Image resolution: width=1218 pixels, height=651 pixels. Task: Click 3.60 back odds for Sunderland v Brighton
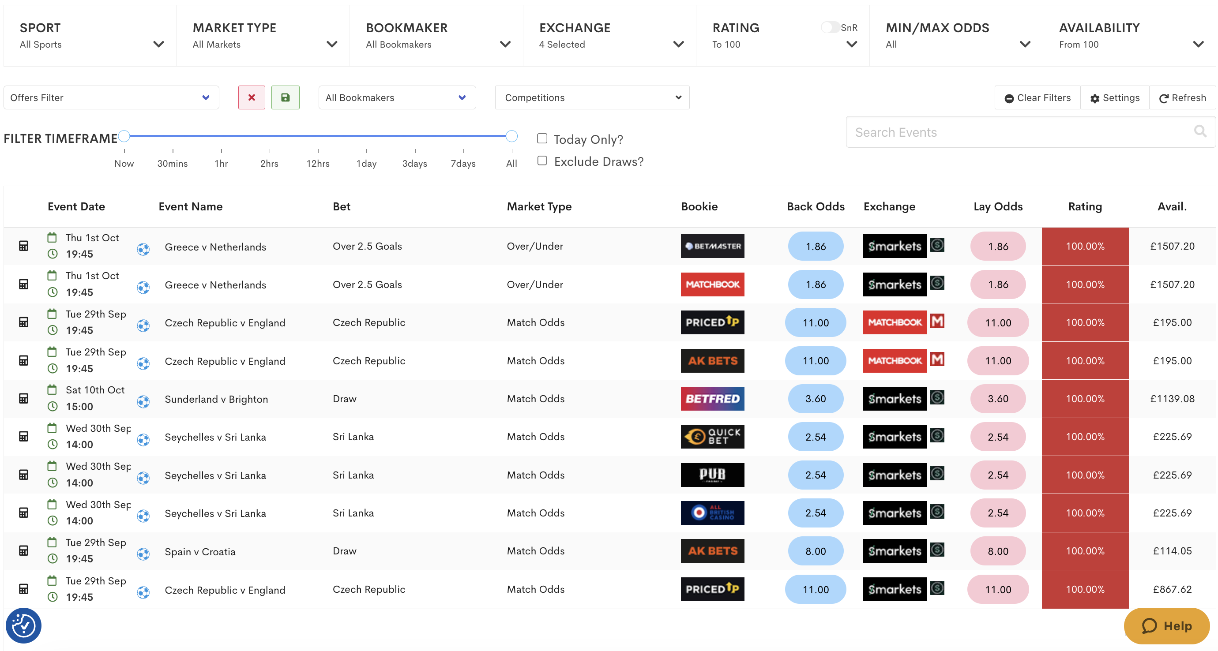[x=815, y=398]
